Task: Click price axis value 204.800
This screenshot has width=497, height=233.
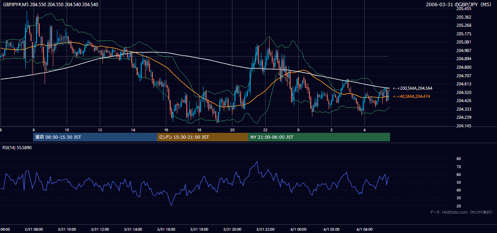Action: [464, 67]
